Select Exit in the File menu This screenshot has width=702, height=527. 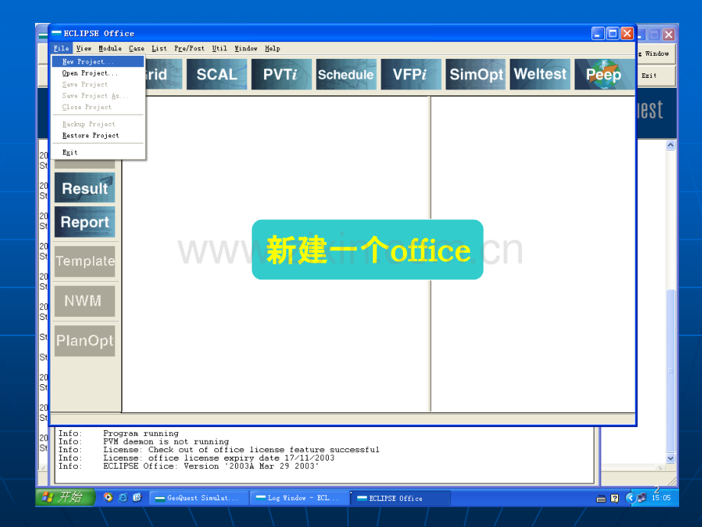tap(98, 152)
